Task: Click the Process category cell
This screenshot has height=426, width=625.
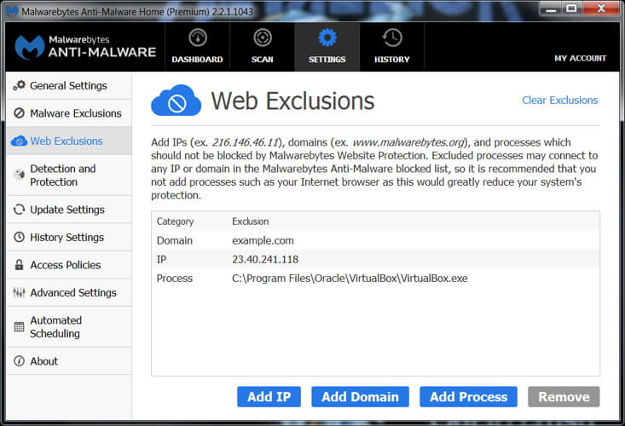Action: coord(175,279)
